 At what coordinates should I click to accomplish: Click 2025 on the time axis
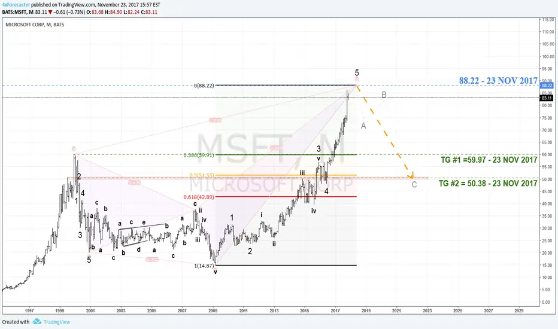point(457,310)
